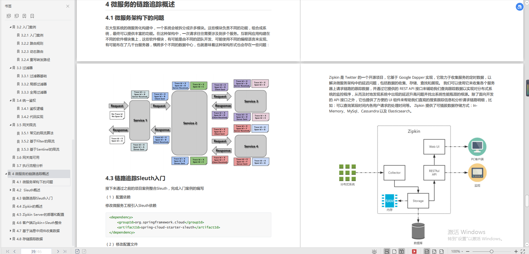Open bookmark 4.4 Zipkin的概述
Screen dimensions: 529x254
30,207
